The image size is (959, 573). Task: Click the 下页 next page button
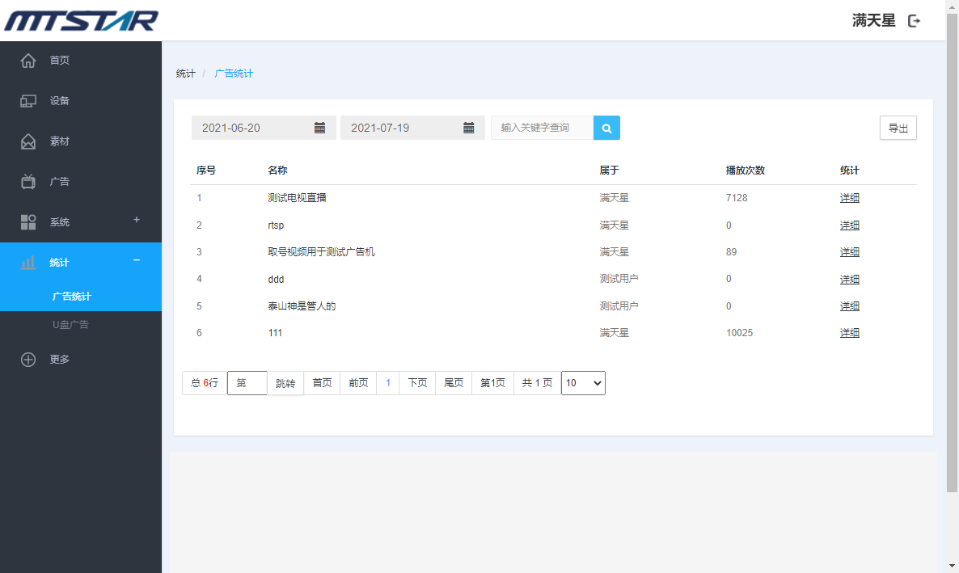[x=417, y=383]
